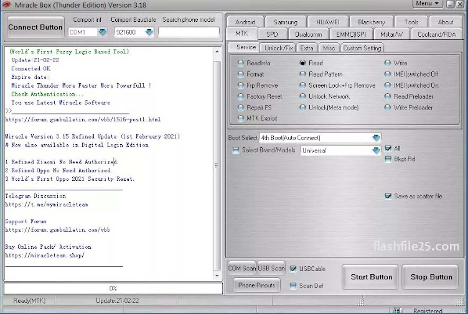The image size is (468, 314).
Task: Select the EMMC(ISP) tab
Action: point(351,34)
